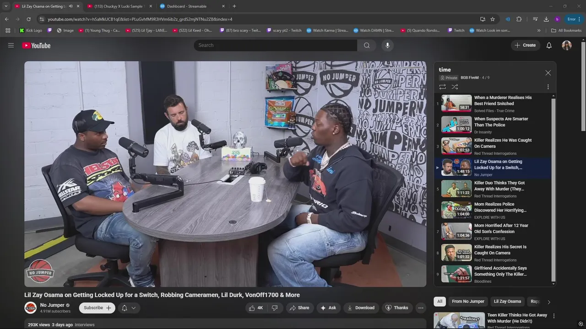
Task: Open the apps grid in bookmarks bar
Action: coord(8,31)
